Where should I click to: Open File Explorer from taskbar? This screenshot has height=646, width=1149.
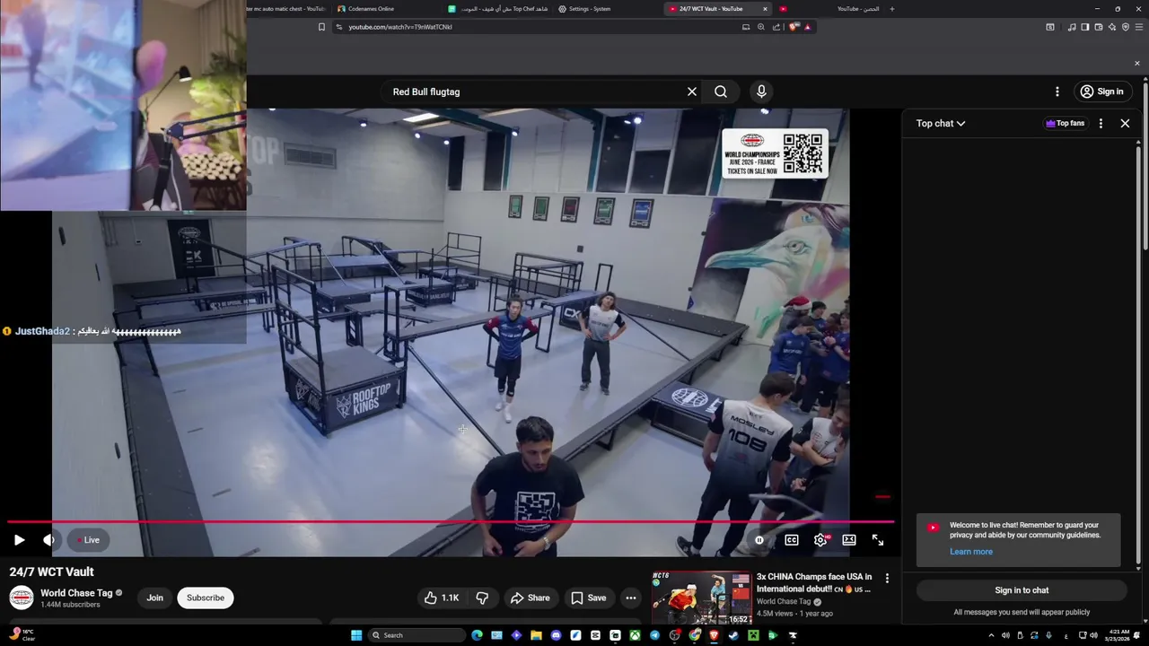coord(536,635)
